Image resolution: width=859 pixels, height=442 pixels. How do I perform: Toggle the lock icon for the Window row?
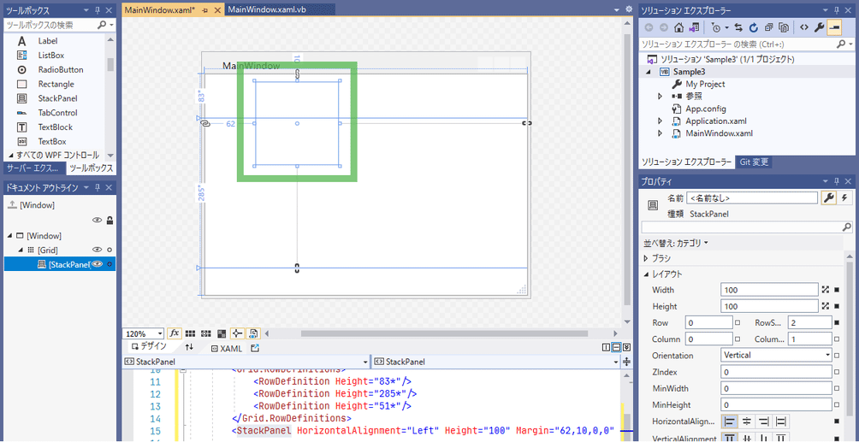pyautogui.click(x=110, y=221)
